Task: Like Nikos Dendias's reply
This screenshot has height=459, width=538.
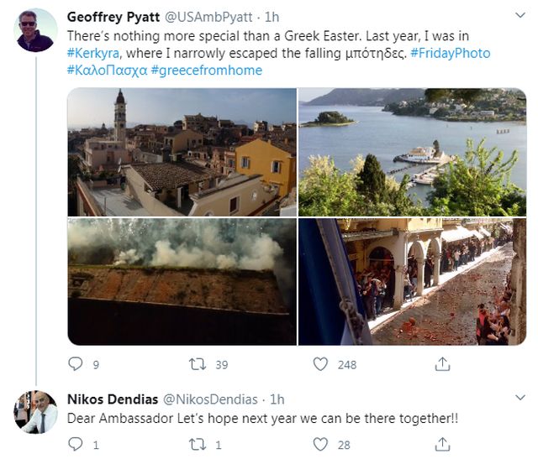Action: tap(320, 445)
